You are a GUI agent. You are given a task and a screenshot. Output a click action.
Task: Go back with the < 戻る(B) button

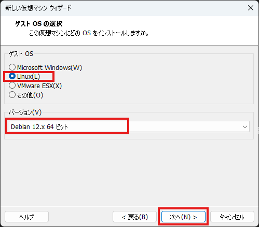(134, 217)
